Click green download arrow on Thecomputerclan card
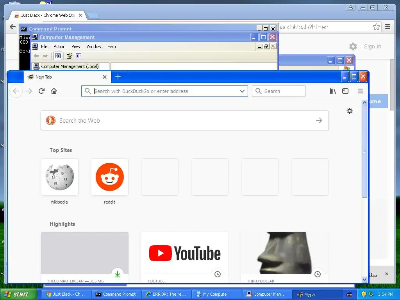 click(117, 274)
